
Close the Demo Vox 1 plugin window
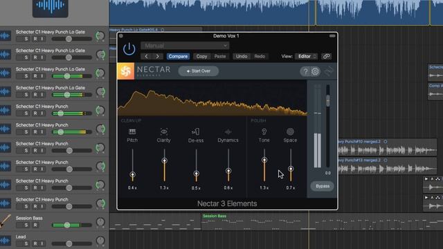point(121,36)
